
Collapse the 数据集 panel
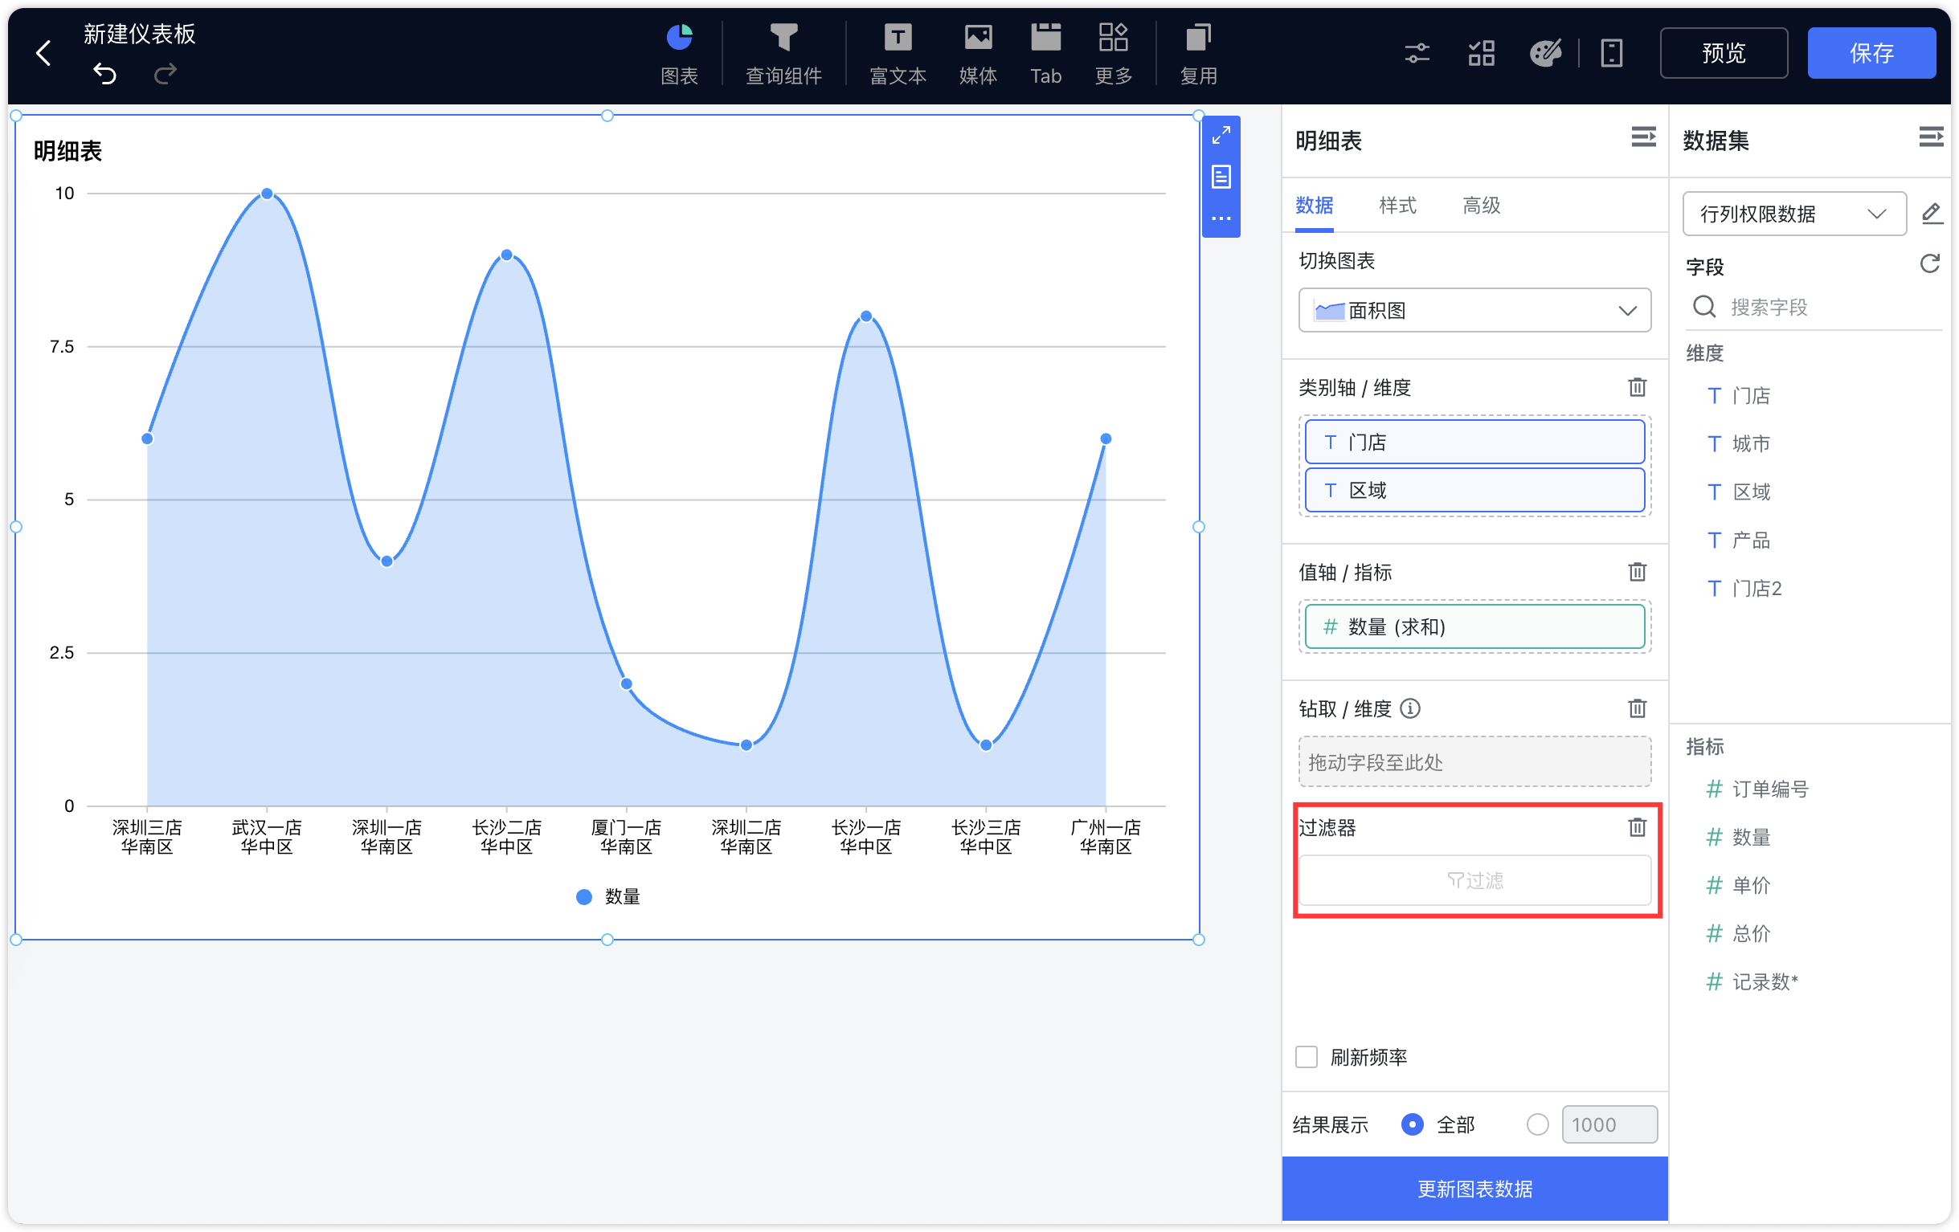pos(1931,137)
